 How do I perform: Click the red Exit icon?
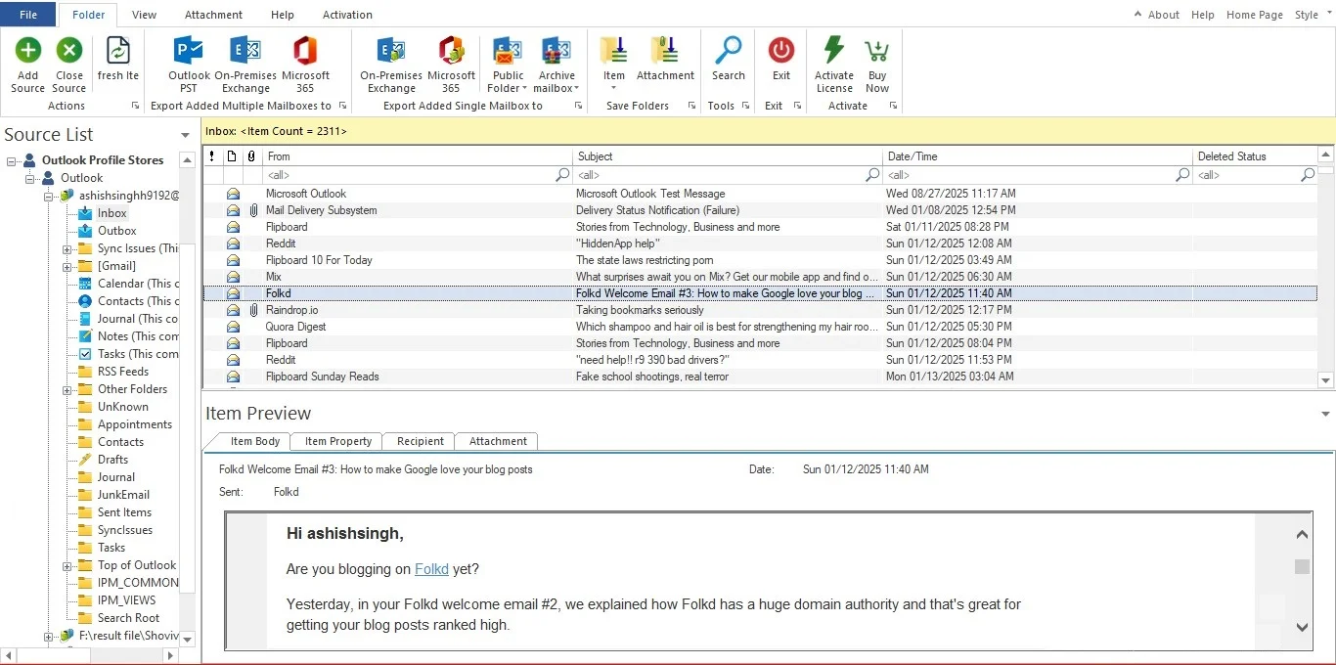click(781, 51)
